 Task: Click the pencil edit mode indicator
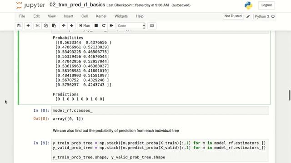pos(248,16)
